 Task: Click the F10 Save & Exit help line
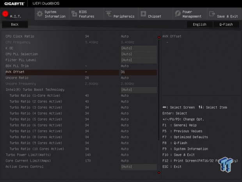coord(178,155)
